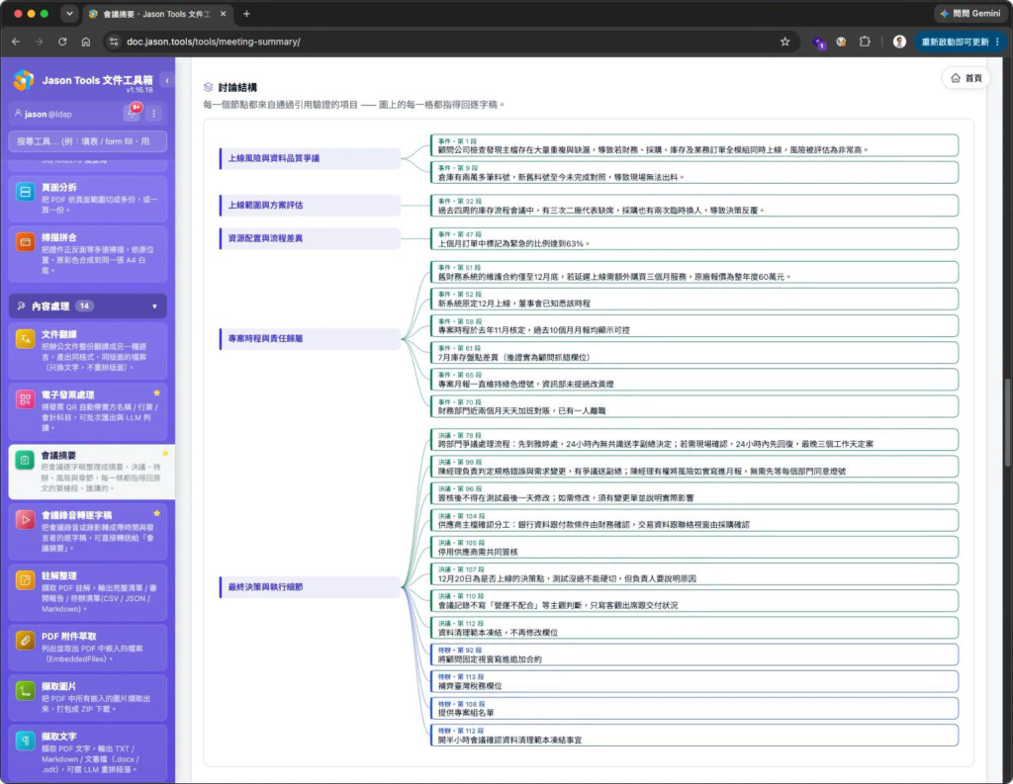Open the 頁面分析 tool icon
1013x784 pixels.
point(25,192)
